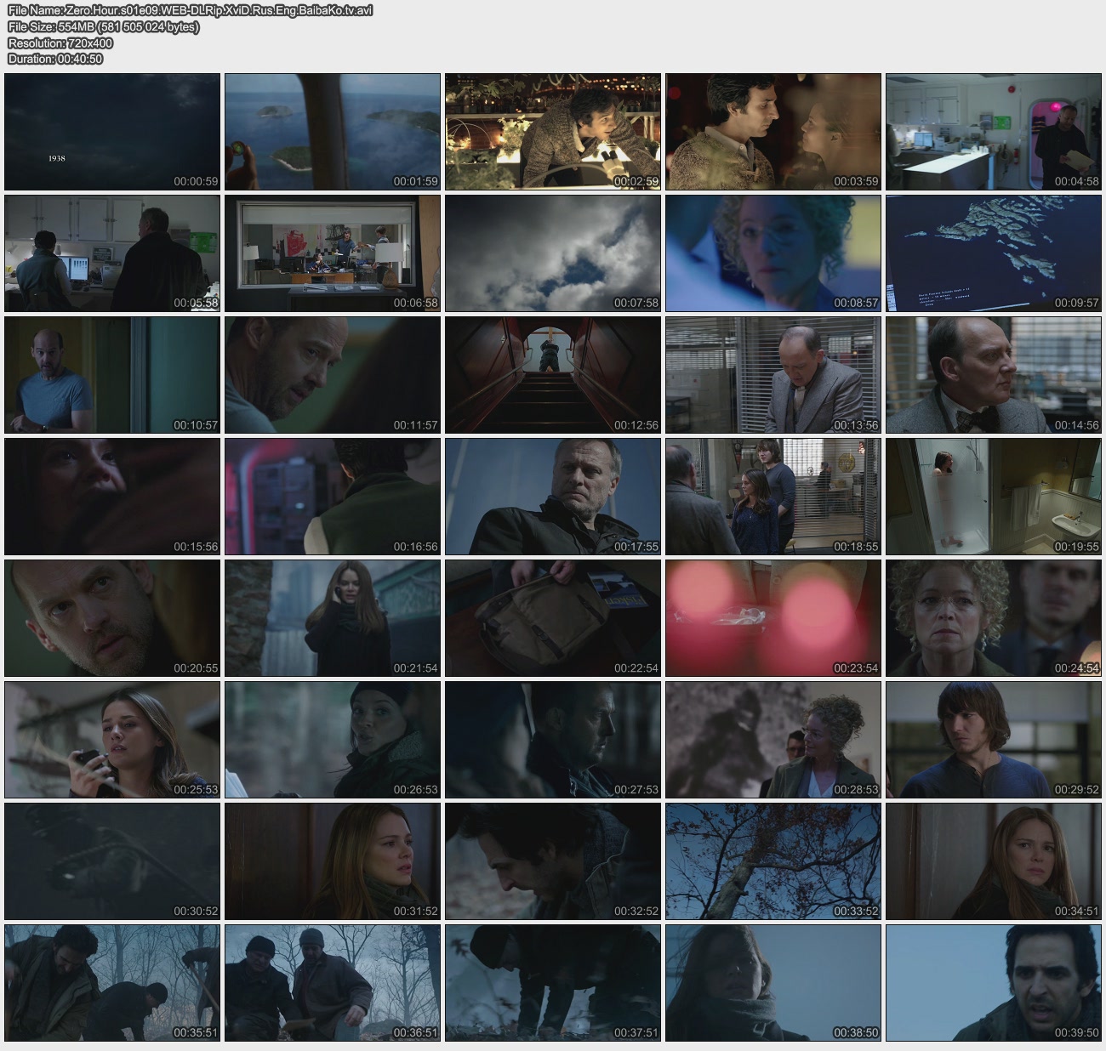Select the final thumbnail at 00:39:50

coord(994,983)
